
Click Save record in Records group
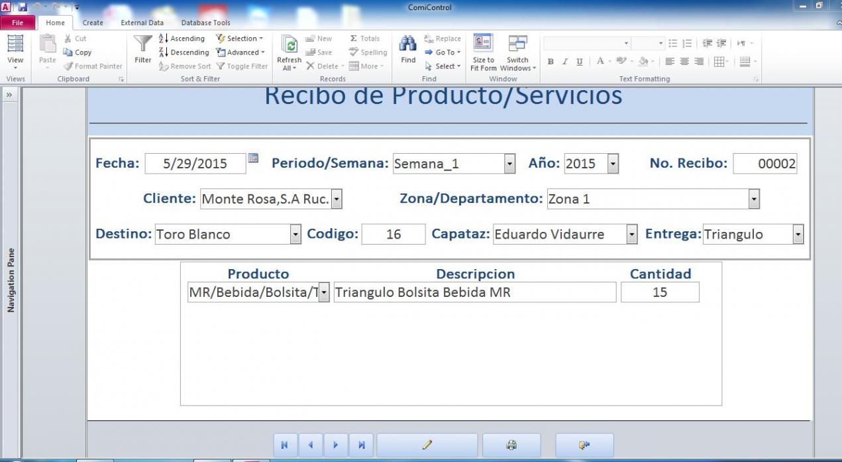(319, 52)
